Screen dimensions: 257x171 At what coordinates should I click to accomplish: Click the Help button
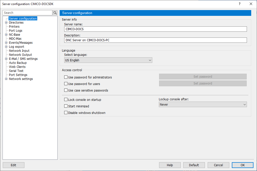170,165
